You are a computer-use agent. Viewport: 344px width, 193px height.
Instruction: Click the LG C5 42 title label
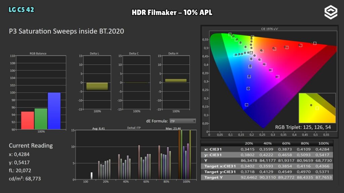[x=21, y=10]
